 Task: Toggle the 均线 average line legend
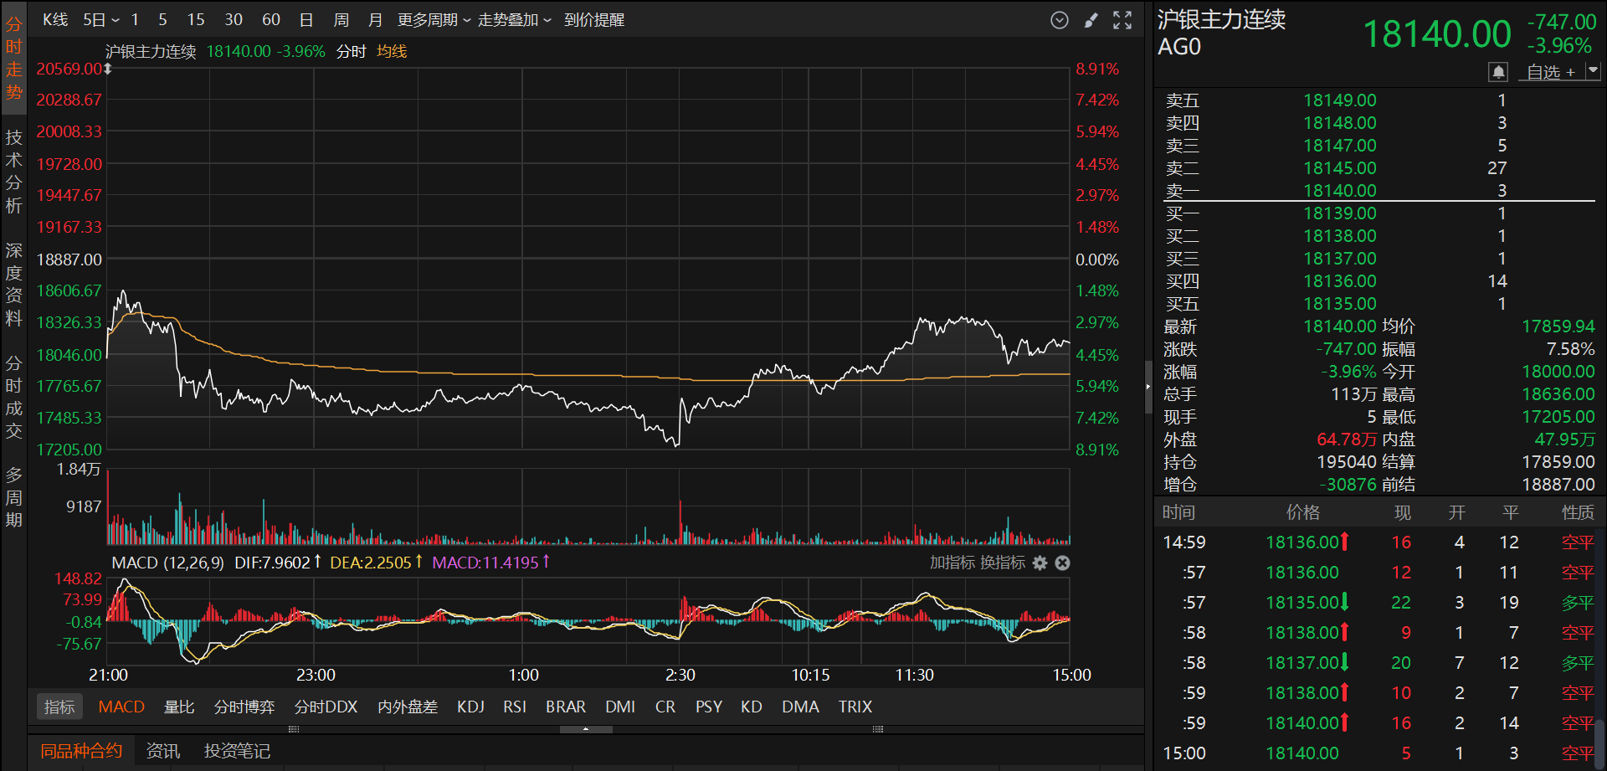pos(392,52)
